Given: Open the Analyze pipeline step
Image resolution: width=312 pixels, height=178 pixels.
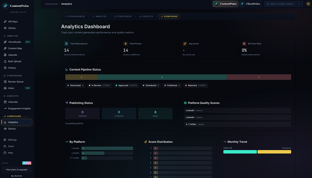Looking at the screenshot, I should (100, 17).
